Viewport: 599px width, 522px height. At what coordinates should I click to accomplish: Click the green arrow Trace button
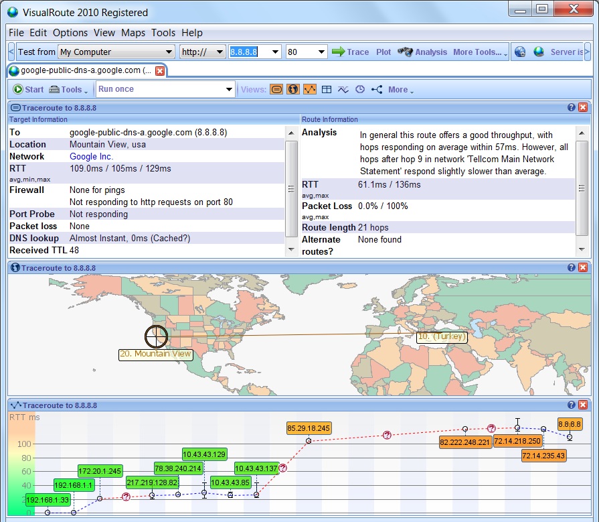350,52
